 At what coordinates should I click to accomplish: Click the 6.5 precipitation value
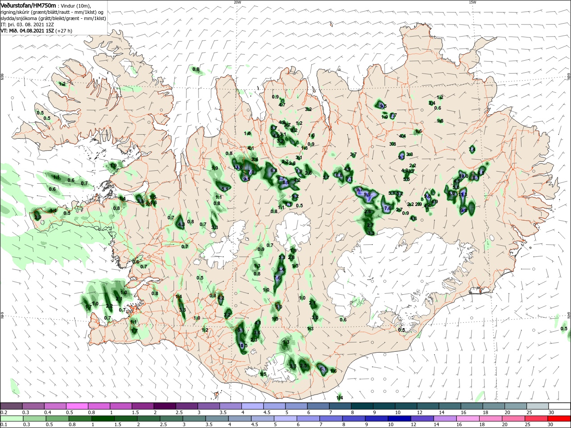point(481,173)
